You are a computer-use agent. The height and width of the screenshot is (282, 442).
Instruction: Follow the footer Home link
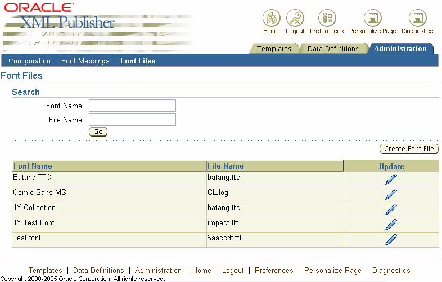coord(202,270)
